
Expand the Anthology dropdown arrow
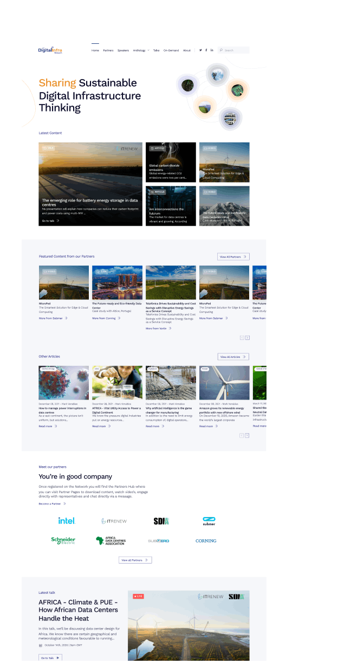pyautogui.click(x=148, y=50)
